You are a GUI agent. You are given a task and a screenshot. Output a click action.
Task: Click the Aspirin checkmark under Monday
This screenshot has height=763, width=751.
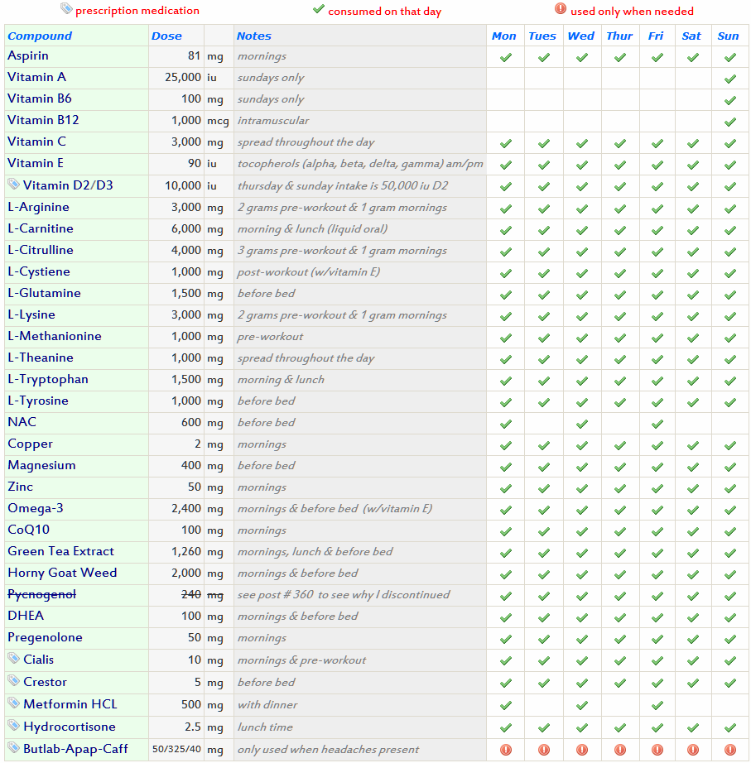pyautogui.click(x=505, y=57)
